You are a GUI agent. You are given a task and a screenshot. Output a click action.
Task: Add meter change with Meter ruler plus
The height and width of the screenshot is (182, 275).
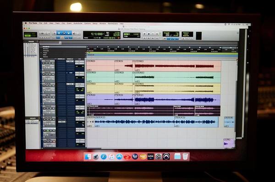coord(85,55)
